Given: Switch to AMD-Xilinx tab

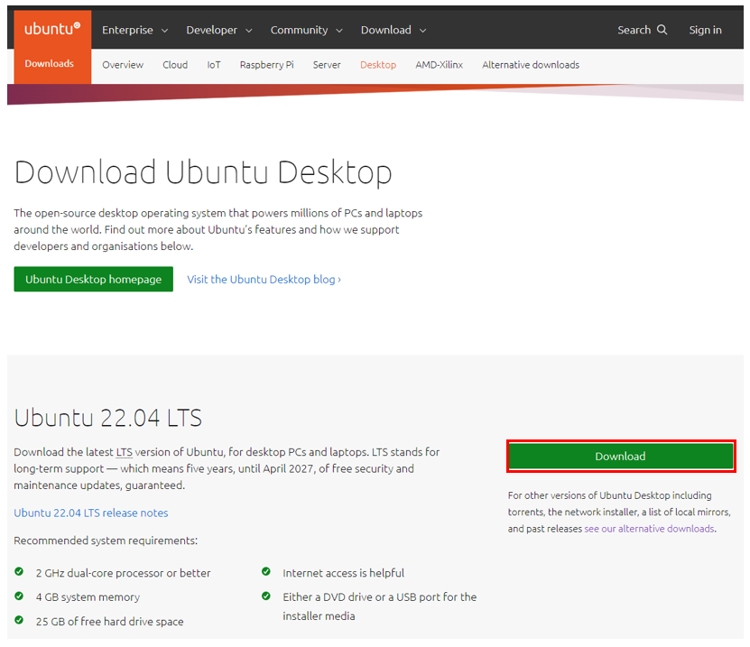Looking at the screenshot, I should 440,65.
